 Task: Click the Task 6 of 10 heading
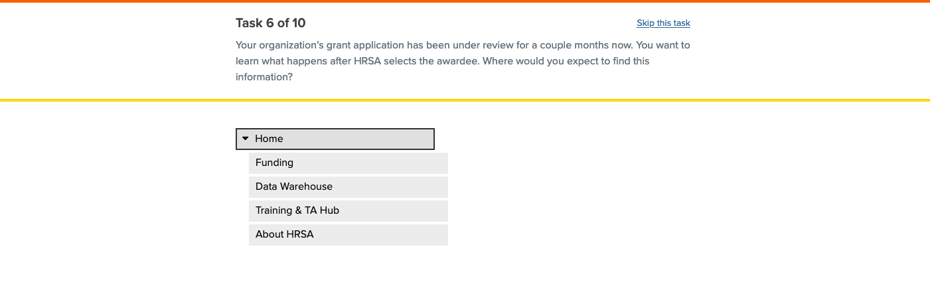[270, 23]
